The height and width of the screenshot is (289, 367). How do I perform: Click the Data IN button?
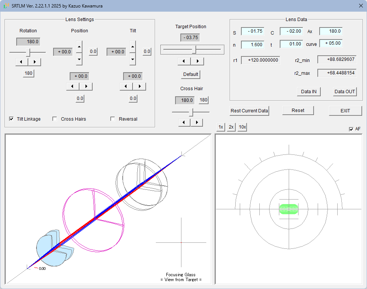pos(309,92)
